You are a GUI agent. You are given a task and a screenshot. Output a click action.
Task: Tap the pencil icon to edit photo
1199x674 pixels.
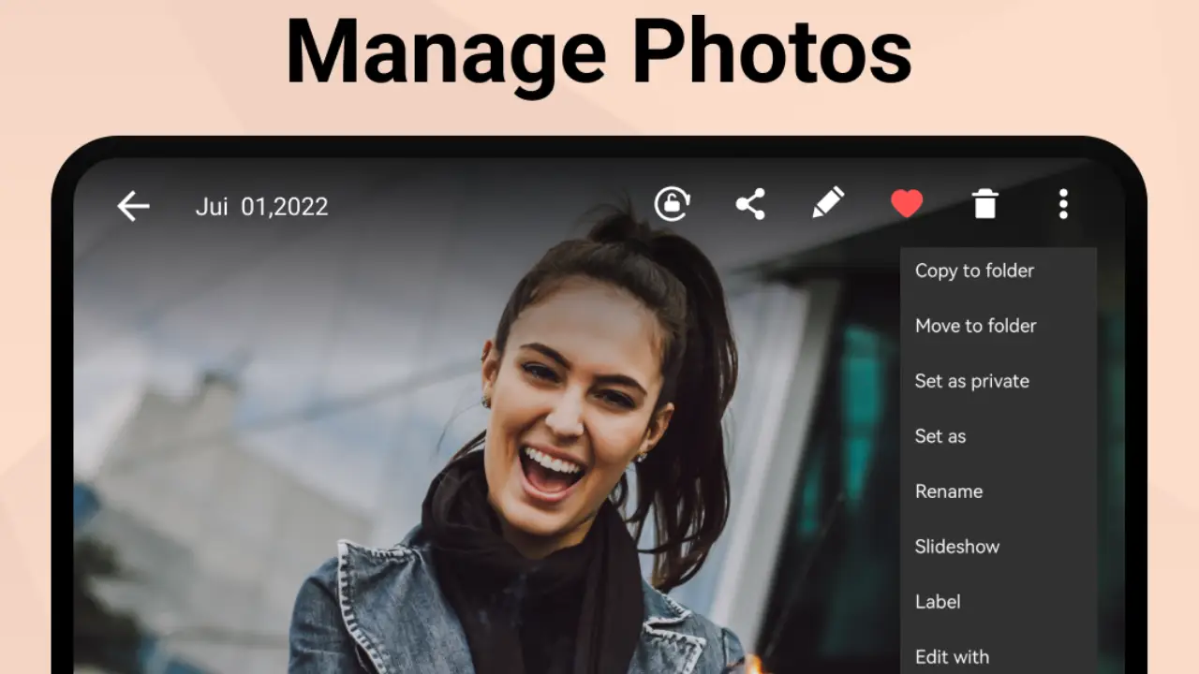(828, 204)
